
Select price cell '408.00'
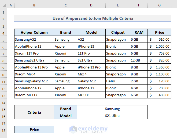pyautogui.click(x=159, y=95)
